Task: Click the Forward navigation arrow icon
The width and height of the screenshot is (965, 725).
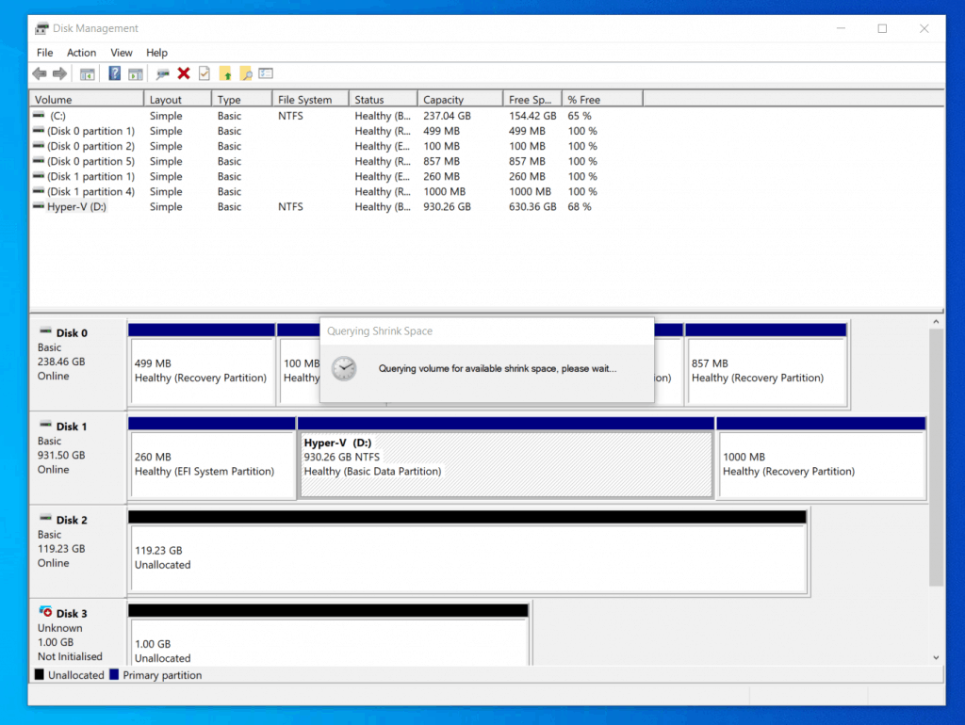Action: coord(60,73)
